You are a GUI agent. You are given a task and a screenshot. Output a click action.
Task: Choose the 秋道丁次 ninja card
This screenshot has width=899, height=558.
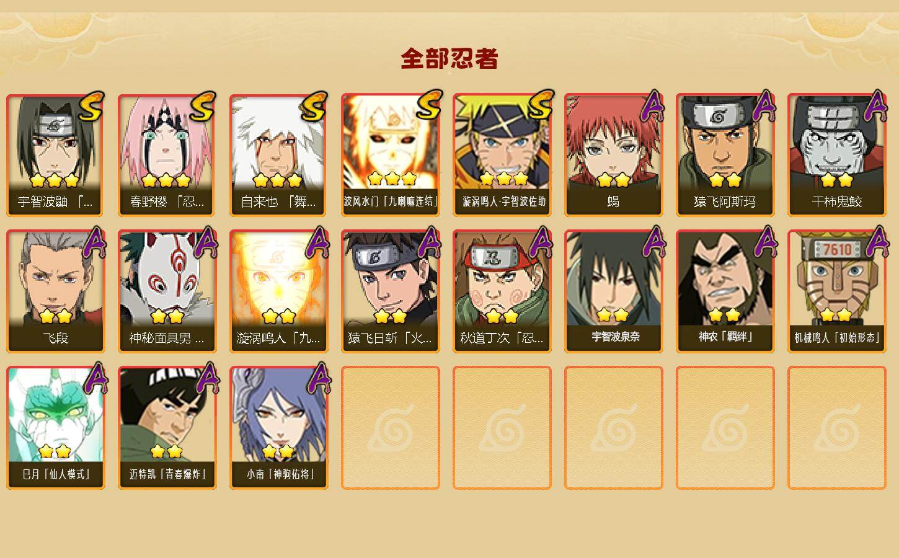click(x=502, y=291)
